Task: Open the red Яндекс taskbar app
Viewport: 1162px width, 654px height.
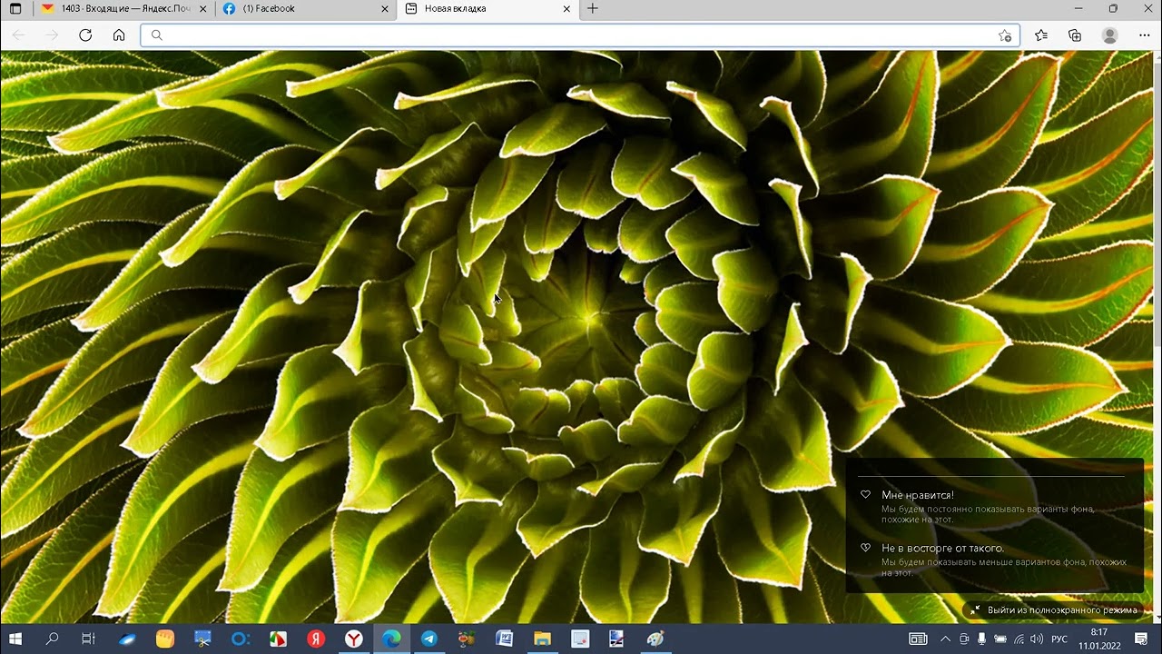Action: click(x=316, y=639)
